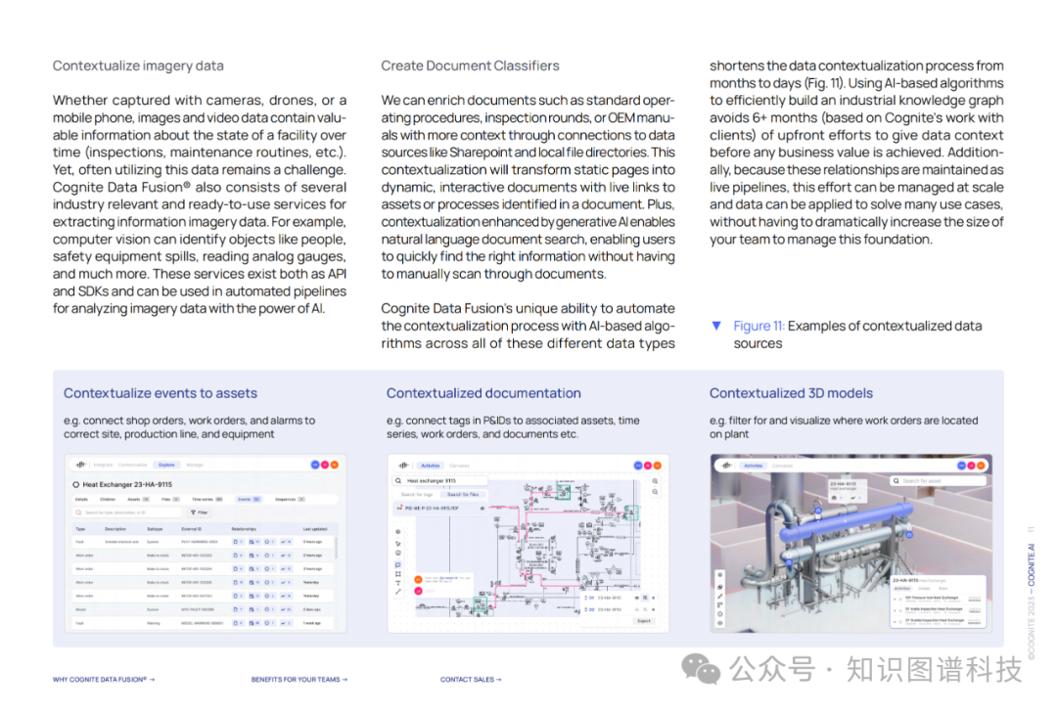The height and width of the screenshot is (712, 1057).
Task: Click the highlighted blue heat exchanger pipe
Action: [846, 521]
